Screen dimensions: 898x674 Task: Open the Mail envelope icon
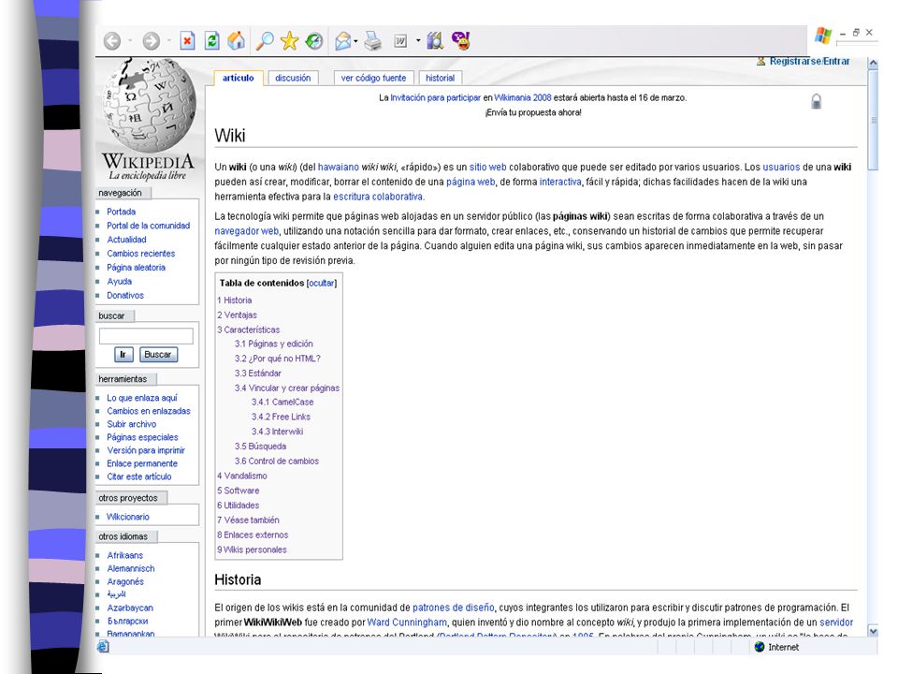point(342,40)
